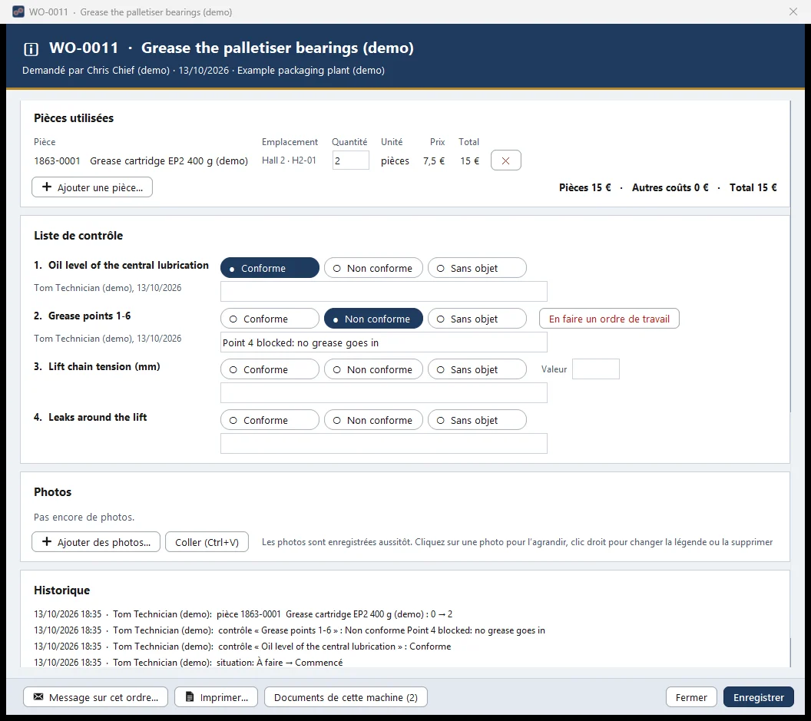
Task: Set Lift chain tension to Sans objet
Action: [x=478, y=369]
